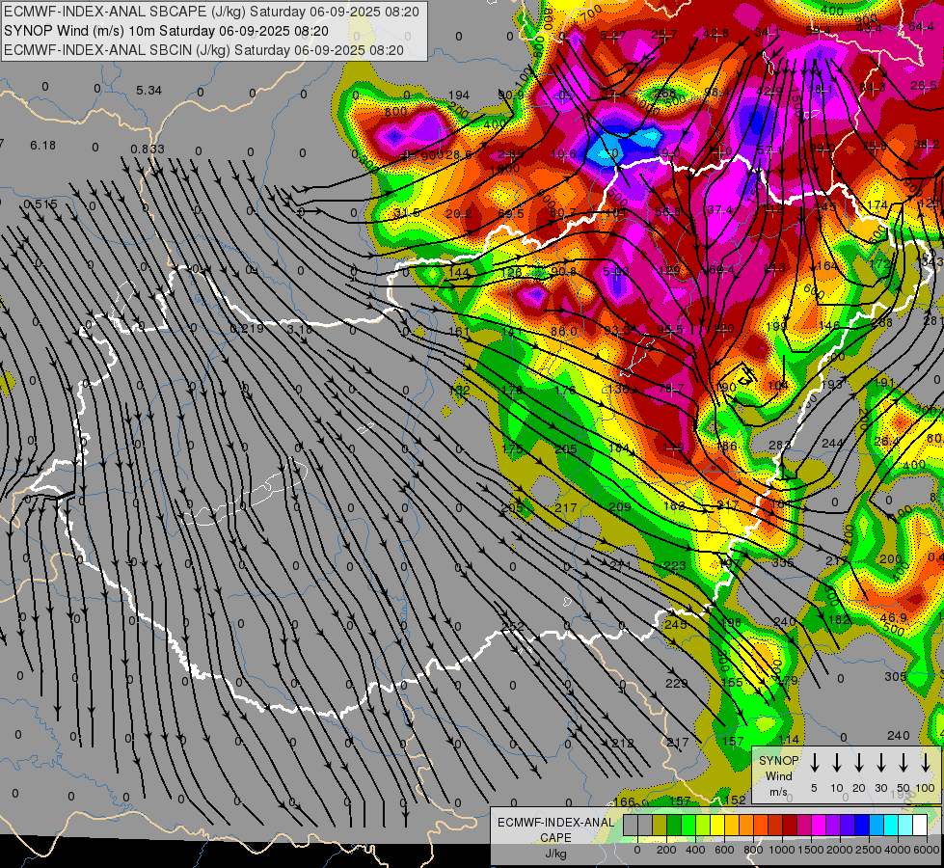
Task: Click the map value 20.2
Action: (459, 213)
